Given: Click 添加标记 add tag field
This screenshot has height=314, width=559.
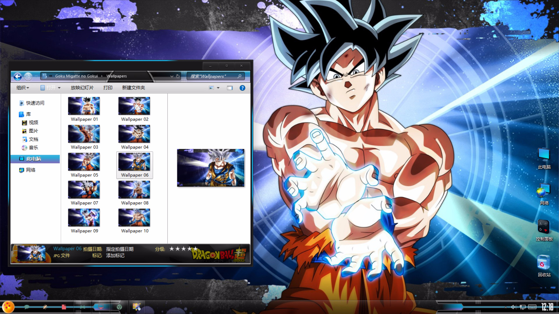Looking at the screenshot, I should coord(115,255).
